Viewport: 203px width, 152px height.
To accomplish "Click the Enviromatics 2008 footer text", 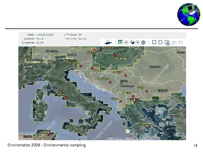I will coord(47,145).
